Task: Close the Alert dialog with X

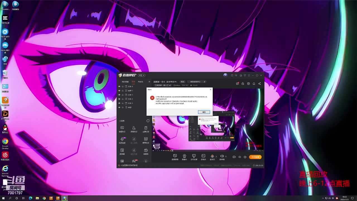Action: click(x=211, y=89)
